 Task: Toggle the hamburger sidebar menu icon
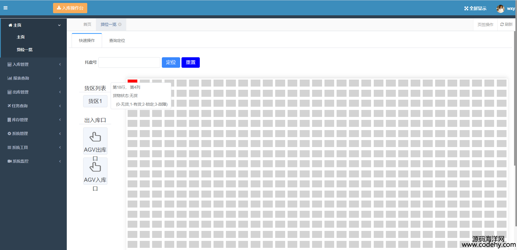coord(5,8)
